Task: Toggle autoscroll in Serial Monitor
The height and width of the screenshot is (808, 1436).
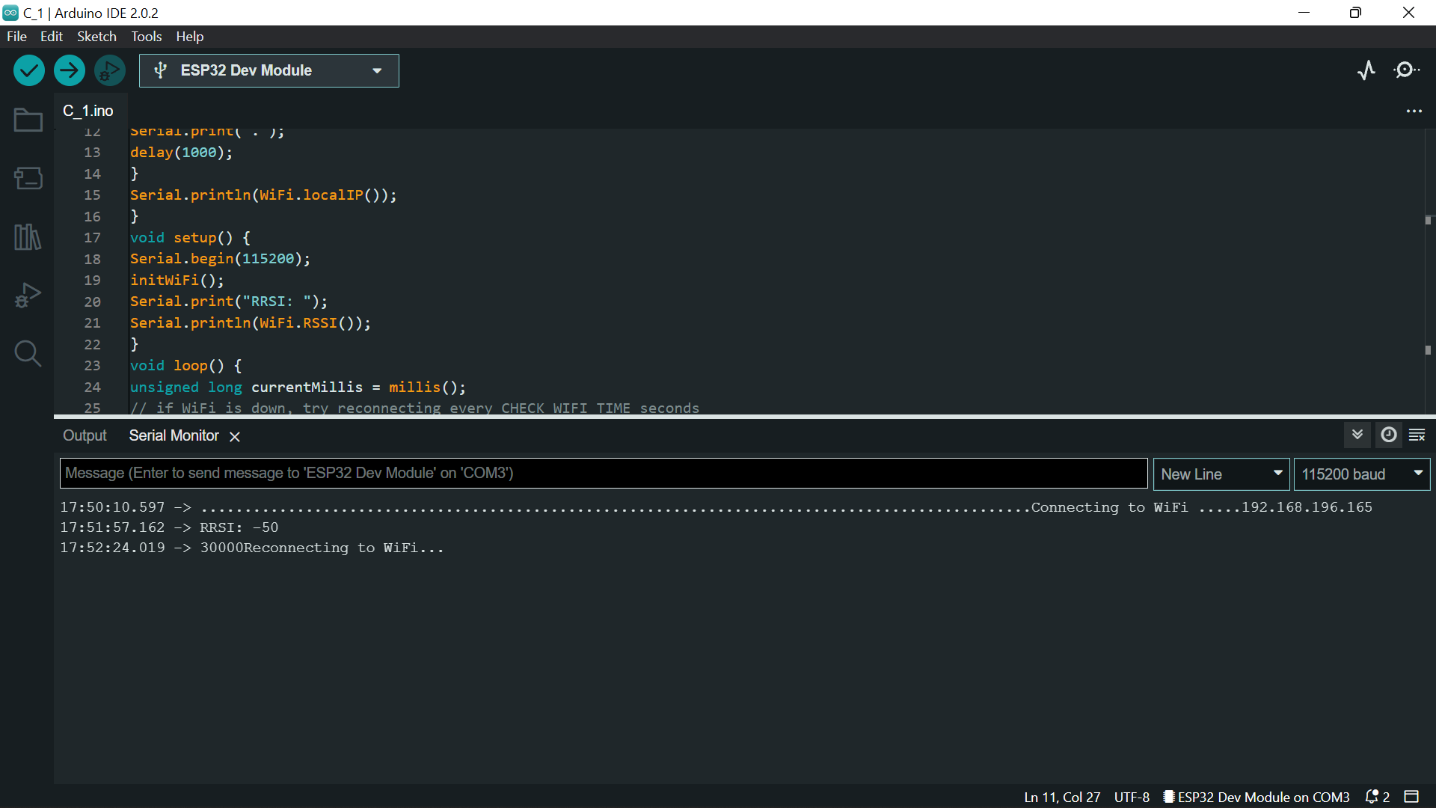Action: [1357, 435]
